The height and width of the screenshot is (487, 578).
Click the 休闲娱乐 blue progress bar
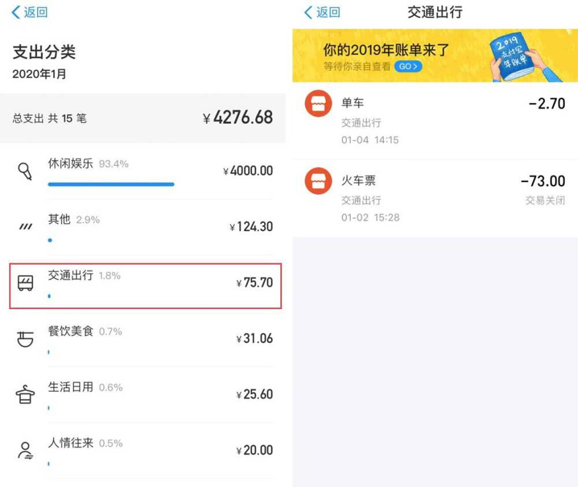click(x=111, y=184)
